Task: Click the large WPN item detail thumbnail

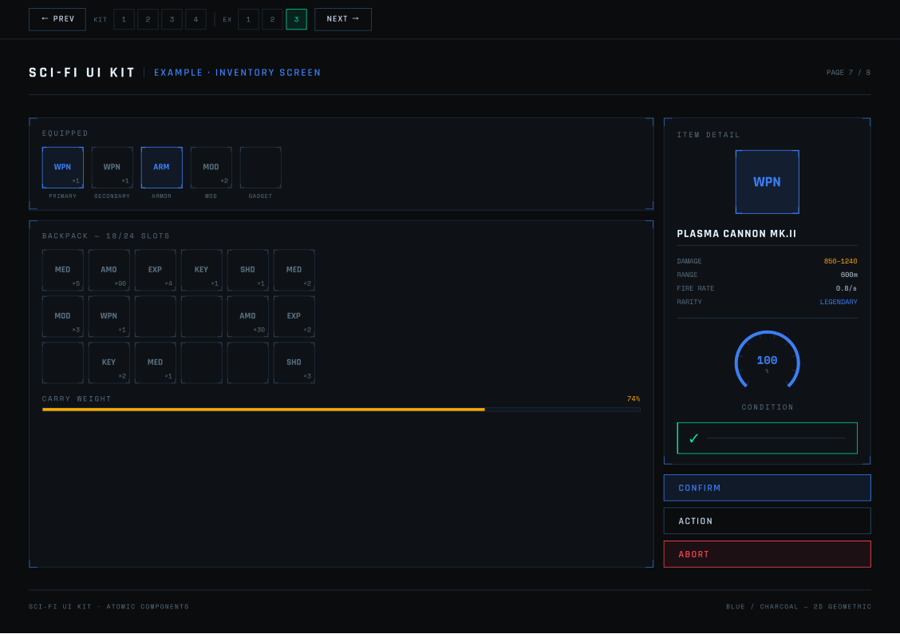Action: pyautogui.click(x=767, y=181)
